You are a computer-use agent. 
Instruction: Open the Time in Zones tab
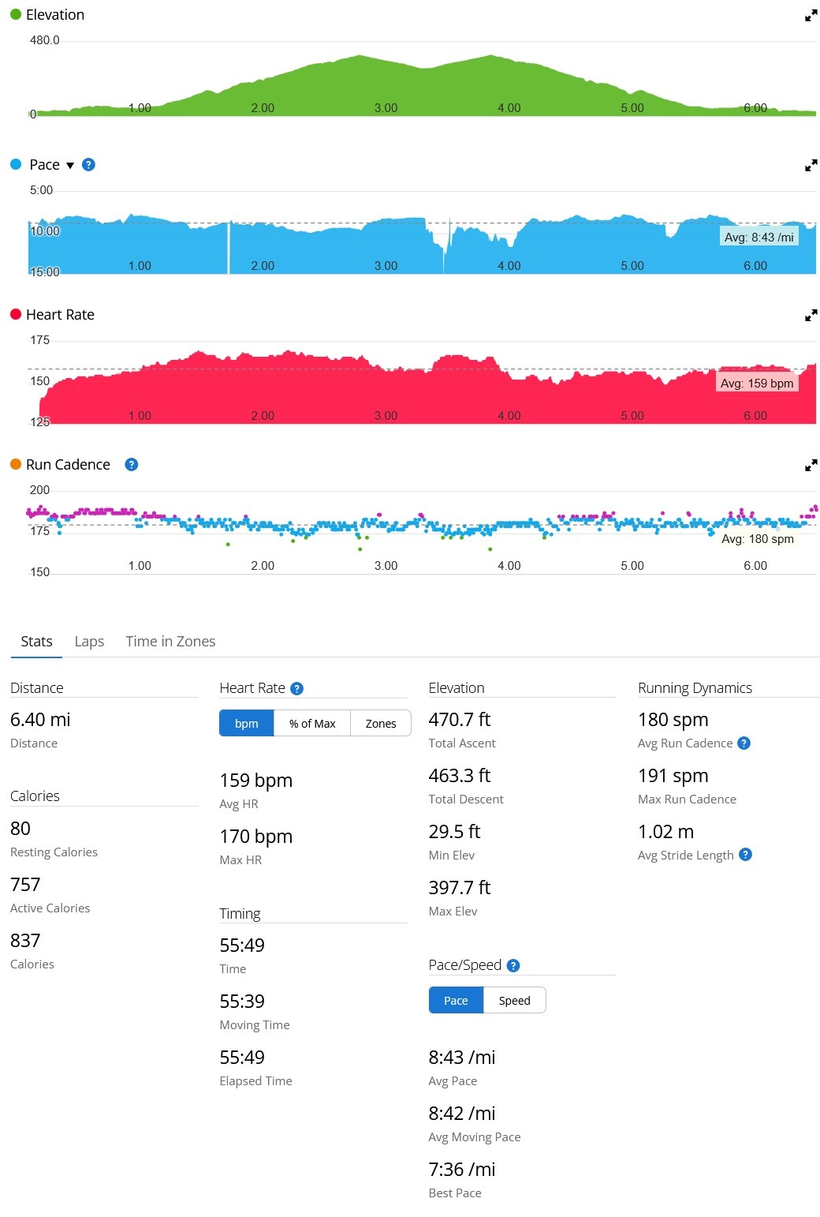pyautogui.click(x=170, y=642)
